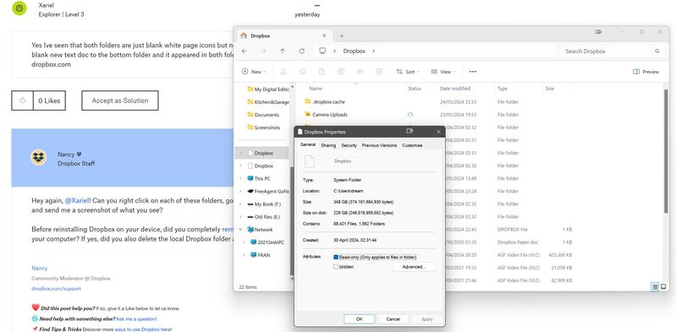The width and height of the screenshot is (676, 332).
Task: Switch to large icons view in status bar
Action: pyautogui.click(x=663, y=286)
